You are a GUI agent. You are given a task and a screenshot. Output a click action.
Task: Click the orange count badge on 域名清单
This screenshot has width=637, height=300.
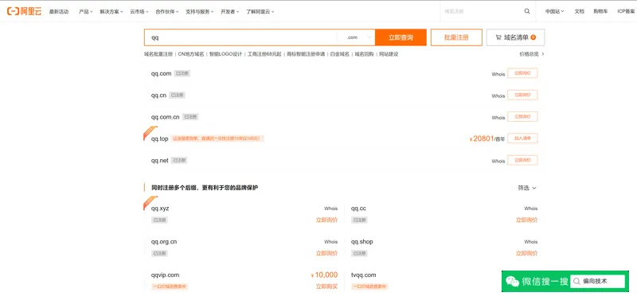(x=533, y=37)
